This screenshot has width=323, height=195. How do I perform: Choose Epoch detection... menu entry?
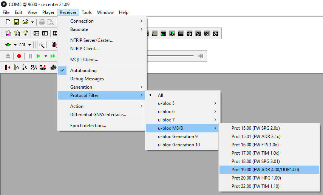[x=102, y=126]
